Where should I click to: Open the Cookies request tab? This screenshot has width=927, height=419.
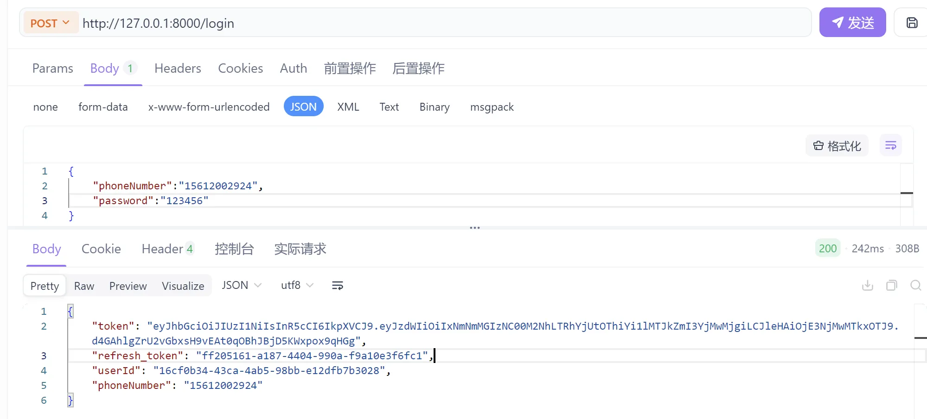coord(240,69)
